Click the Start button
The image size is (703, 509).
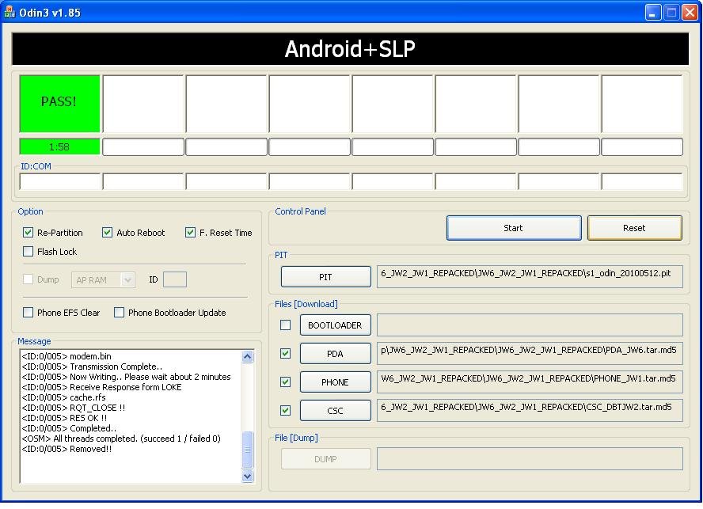pos(514,228)
